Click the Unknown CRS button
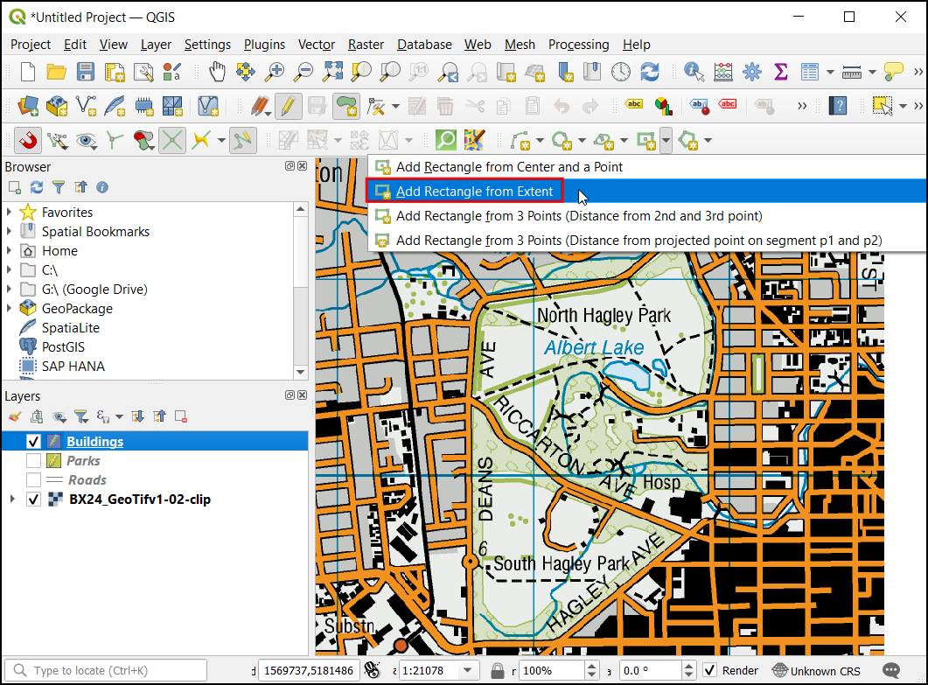Image resolution: width=928 pixels, height=685 pixels. [x=817, y=671]
